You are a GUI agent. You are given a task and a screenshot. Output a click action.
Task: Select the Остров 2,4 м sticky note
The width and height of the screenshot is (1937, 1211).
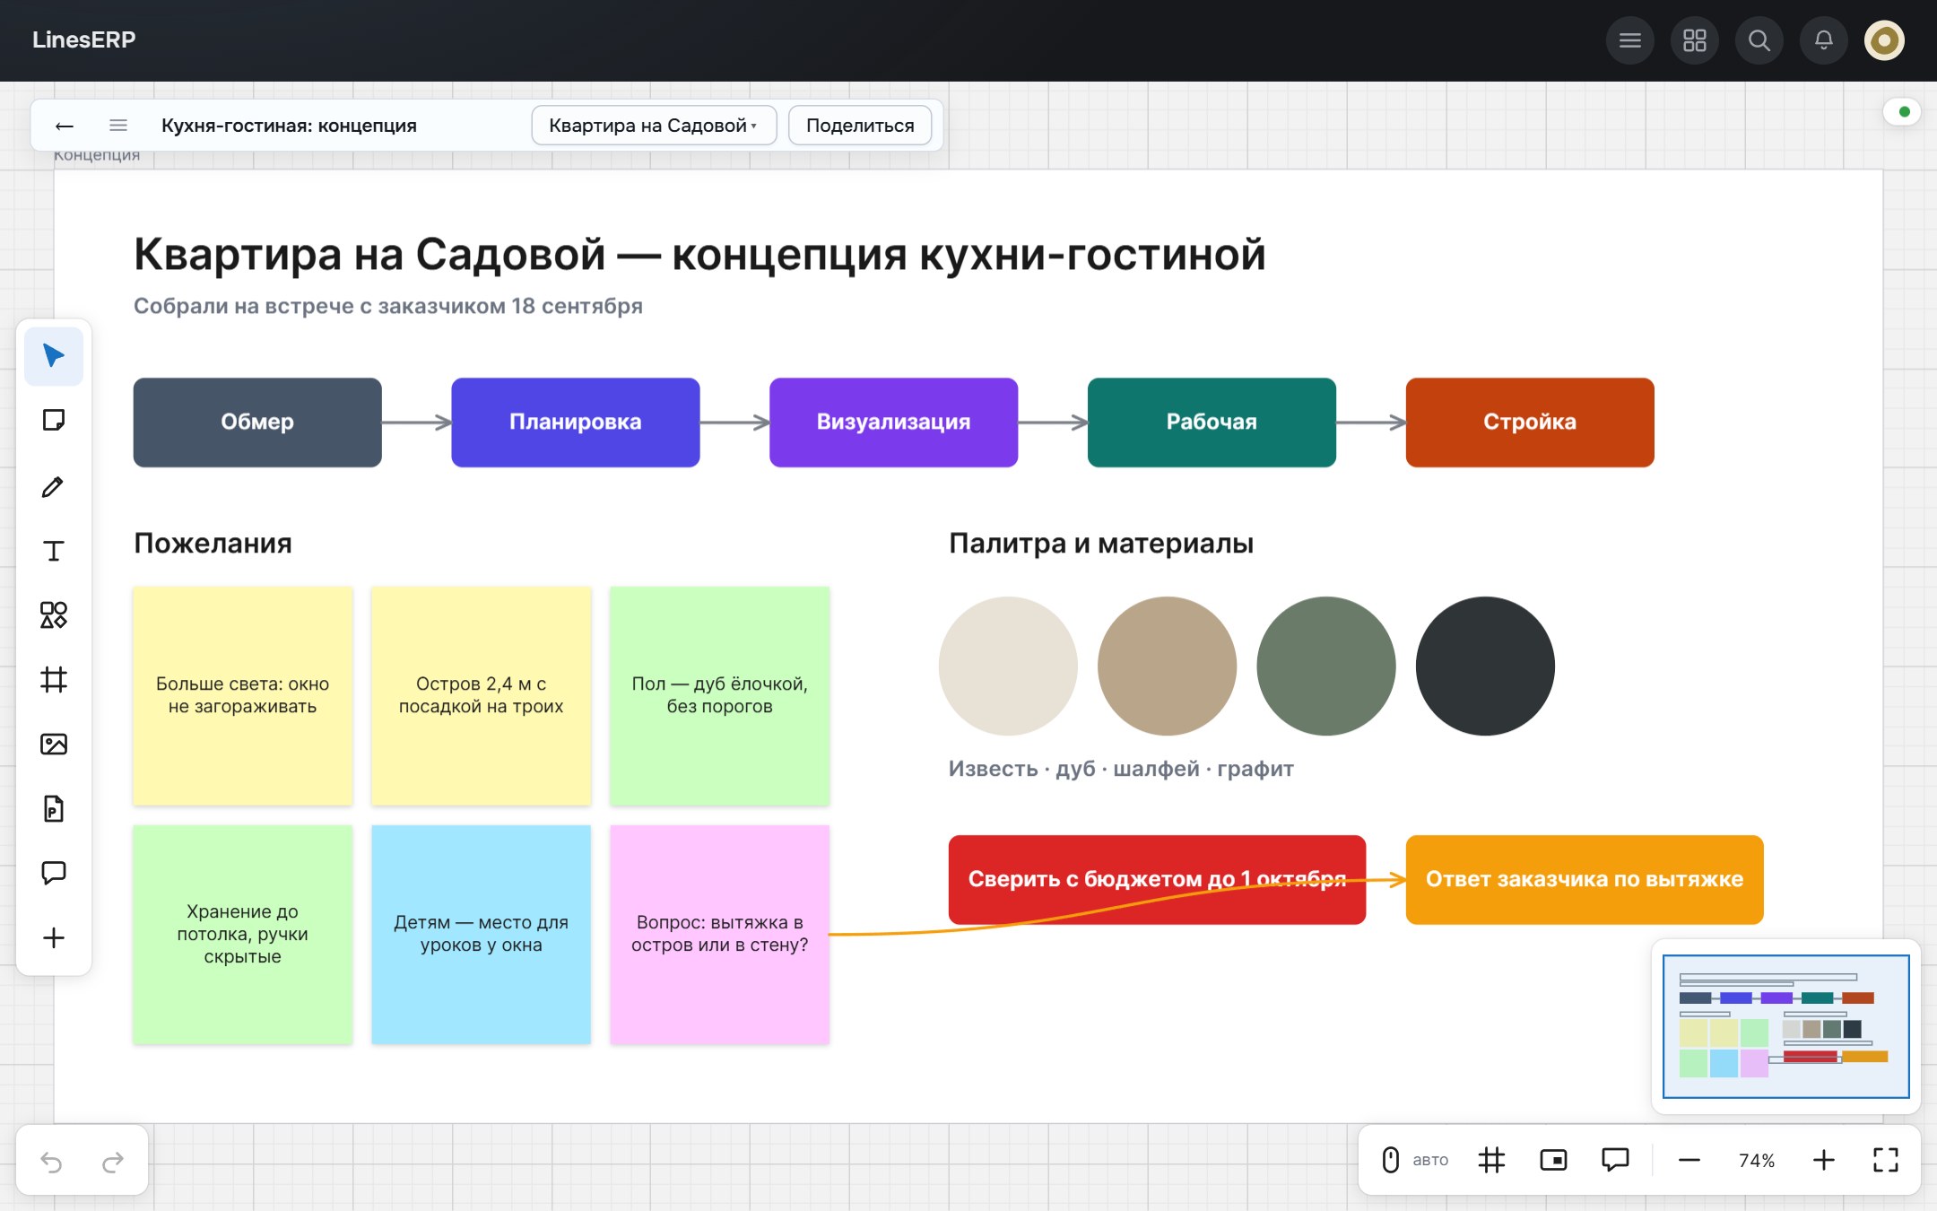[x=482, y=696]
